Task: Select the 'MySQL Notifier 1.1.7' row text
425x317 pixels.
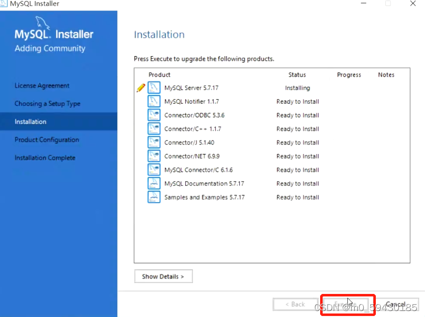Action: click(192, 101)
